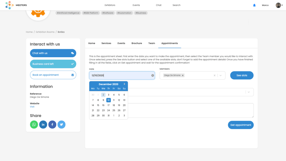Open Events in top navigation
This screenshot has height=161, width=286.
click(x=136, y=5)
